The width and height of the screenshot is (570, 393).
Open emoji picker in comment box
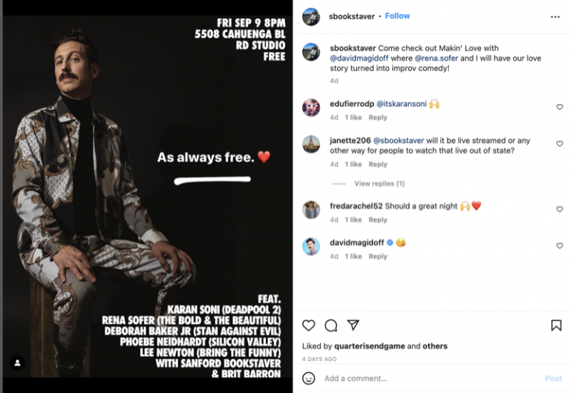309,378
